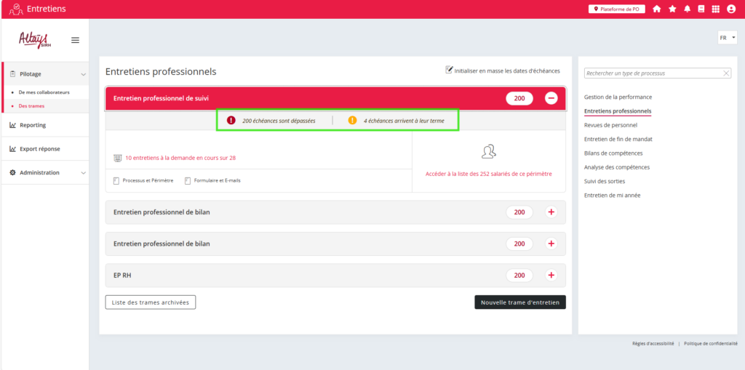The width and height of the screenshot is (745, 370).
Task: Open the user profile icon
Action: tap(731, 9)
